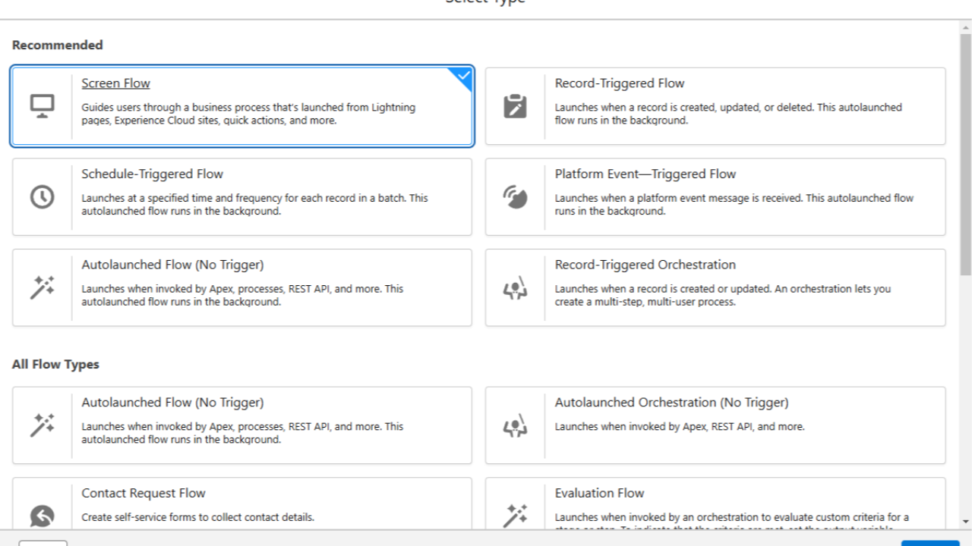Click the wand icon of Autolaunched Flow under Recommended
Viewport: 972px width, 546px height.
(x=42, y=287)
